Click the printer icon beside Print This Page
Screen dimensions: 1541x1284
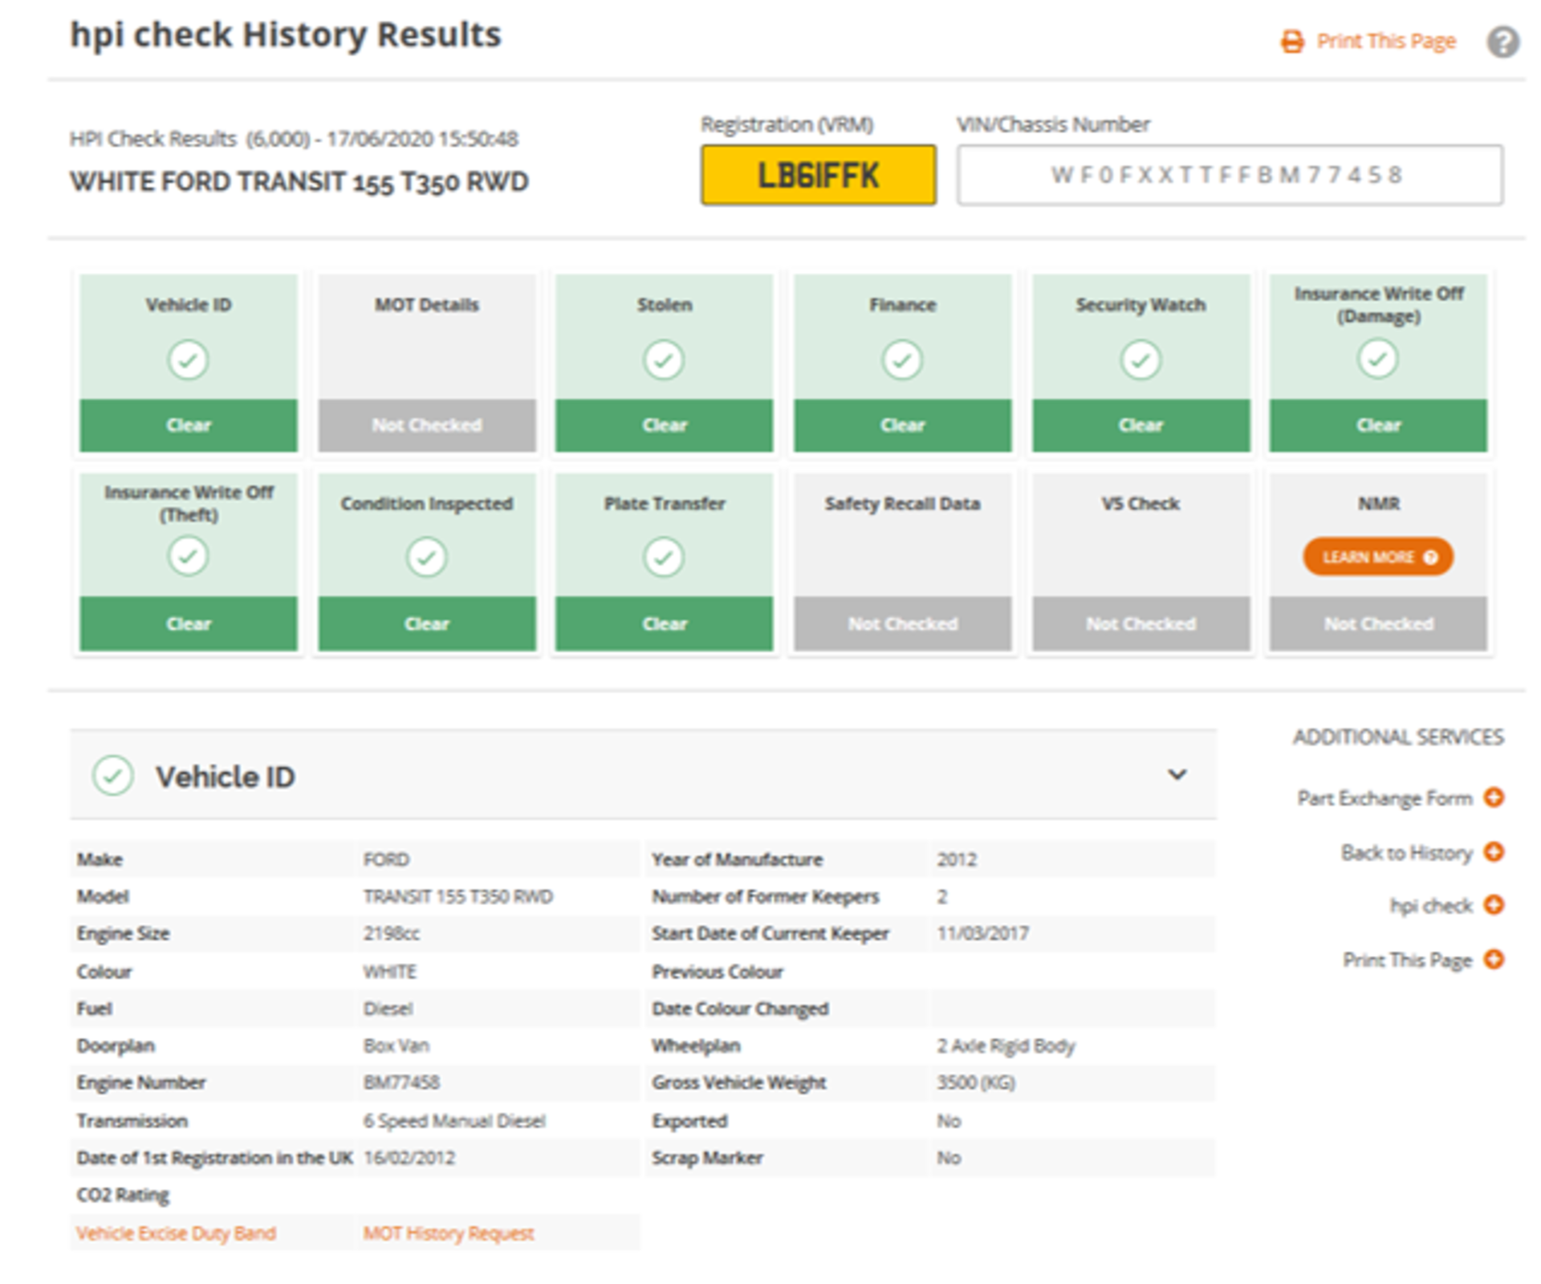(1291, 41)
